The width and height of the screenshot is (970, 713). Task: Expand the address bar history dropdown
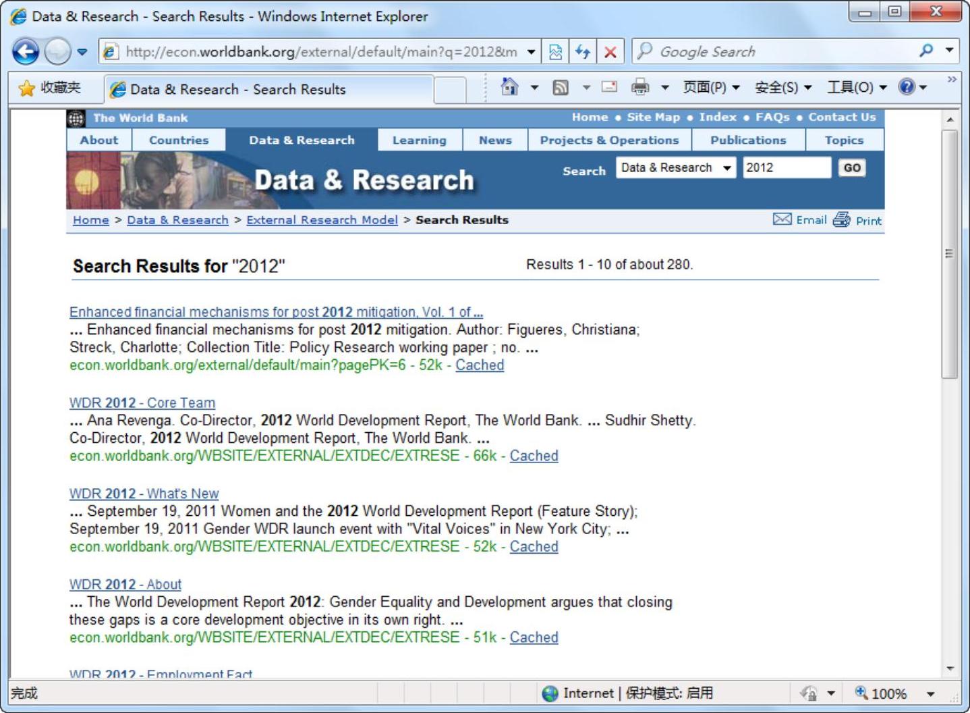pyautogui.click(x=532, y=52)
